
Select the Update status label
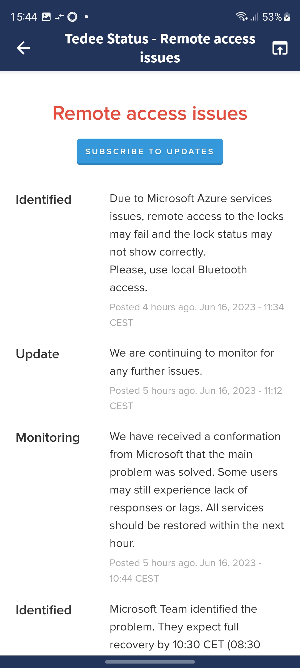[37, 354]
